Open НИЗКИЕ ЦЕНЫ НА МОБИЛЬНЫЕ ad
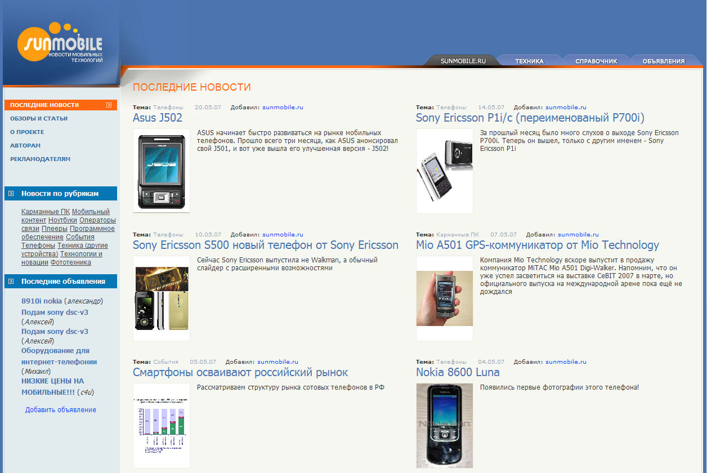Image resolution: width=707 pixels, height=473 pixels. point(52,387)
